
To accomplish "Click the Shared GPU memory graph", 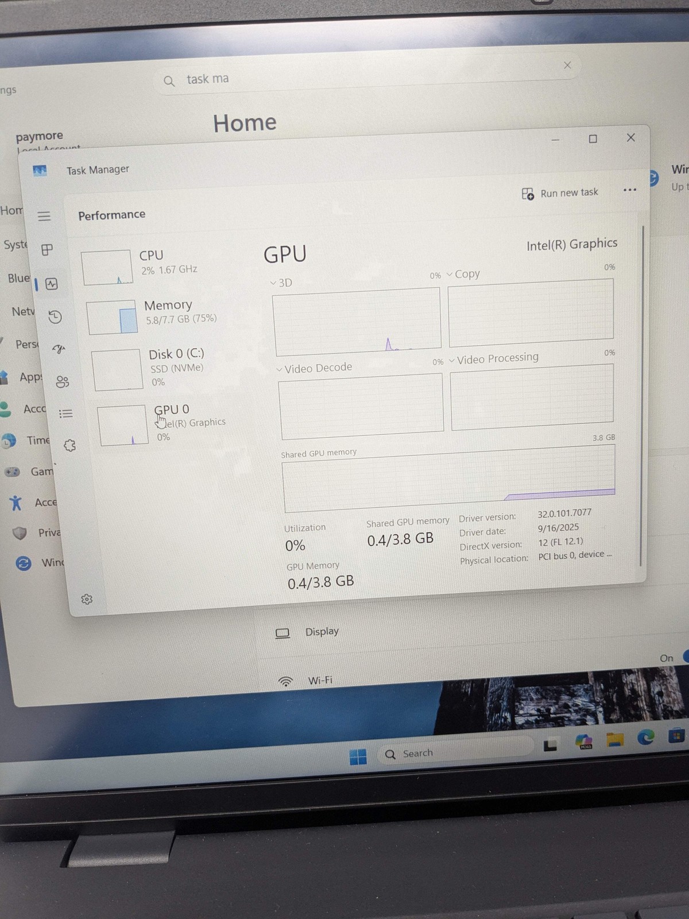I will [x=449, y=478].
